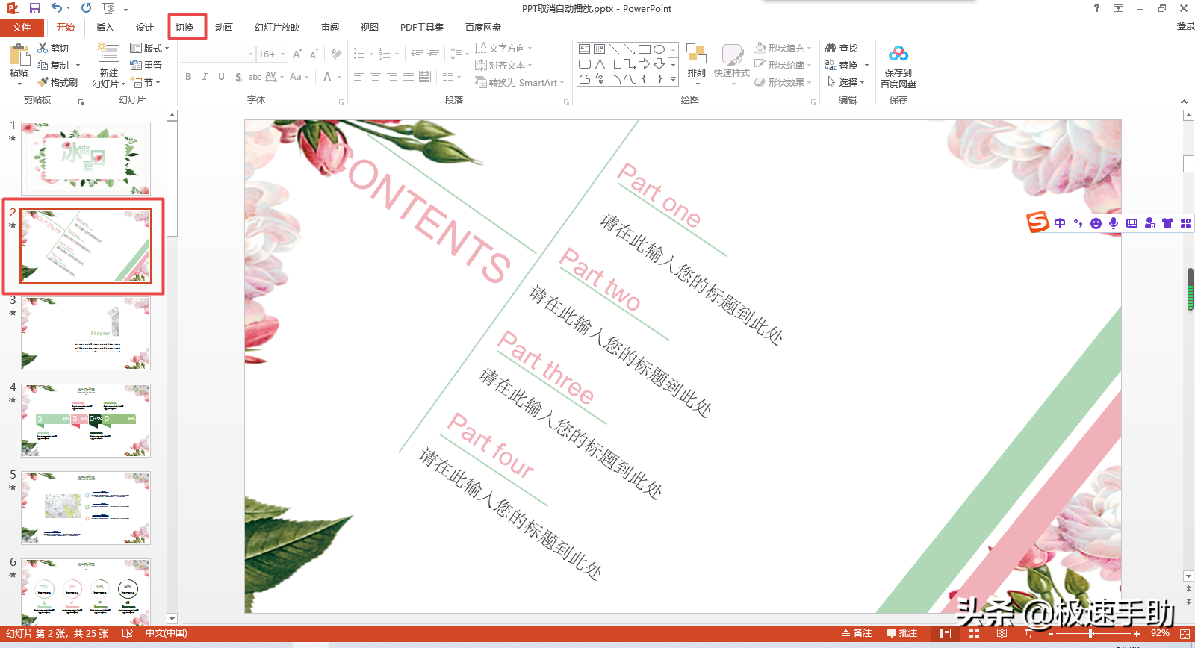The image size is (1195, 648).
Task: Click the Format Painter (格式刷) brush
Action: 58,82
